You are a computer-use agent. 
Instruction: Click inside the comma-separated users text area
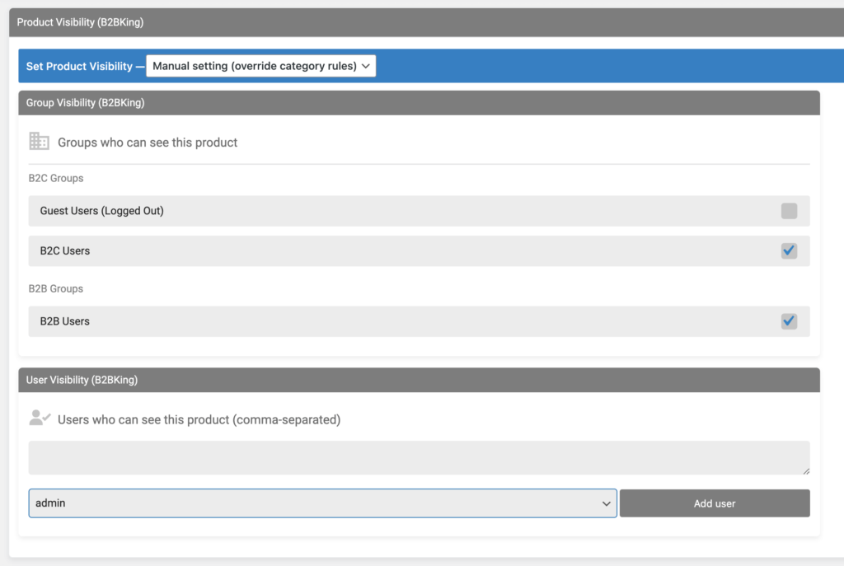(419, 456)
